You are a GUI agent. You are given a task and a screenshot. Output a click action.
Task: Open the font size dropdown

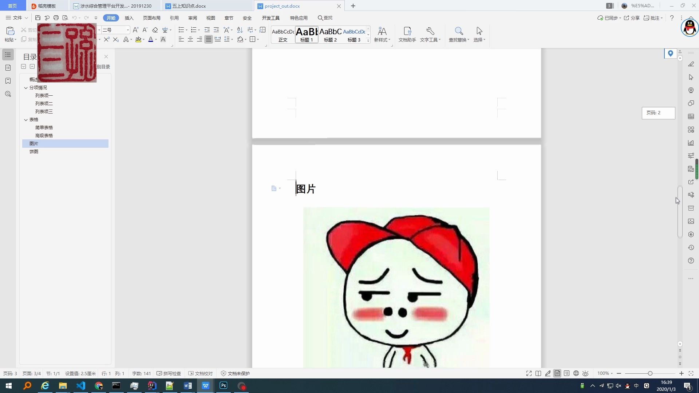tap(128, 30)
